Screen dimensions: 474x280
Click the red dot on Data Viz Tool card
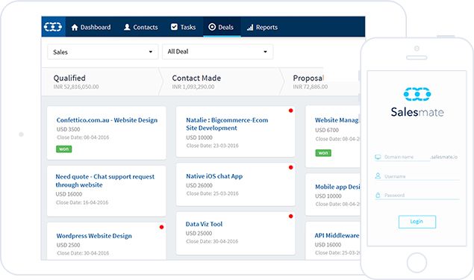click(x=291, y=217)
